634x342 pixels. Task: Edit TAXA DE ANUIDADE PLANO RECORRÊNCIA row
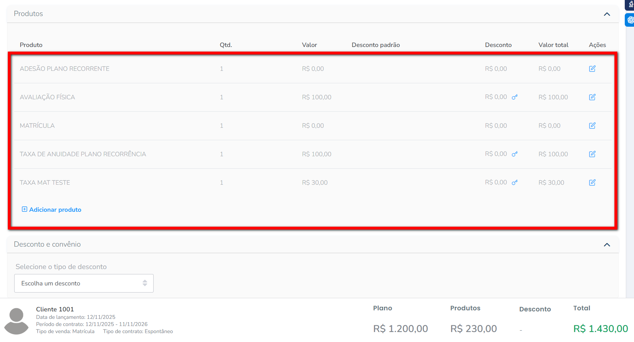pyautogui.click(x=592, y=154)
